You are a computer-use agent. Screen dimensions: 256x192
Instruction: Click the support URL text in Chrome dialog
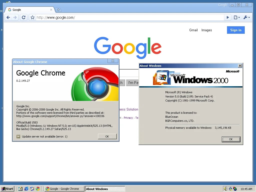click(60, 116)
